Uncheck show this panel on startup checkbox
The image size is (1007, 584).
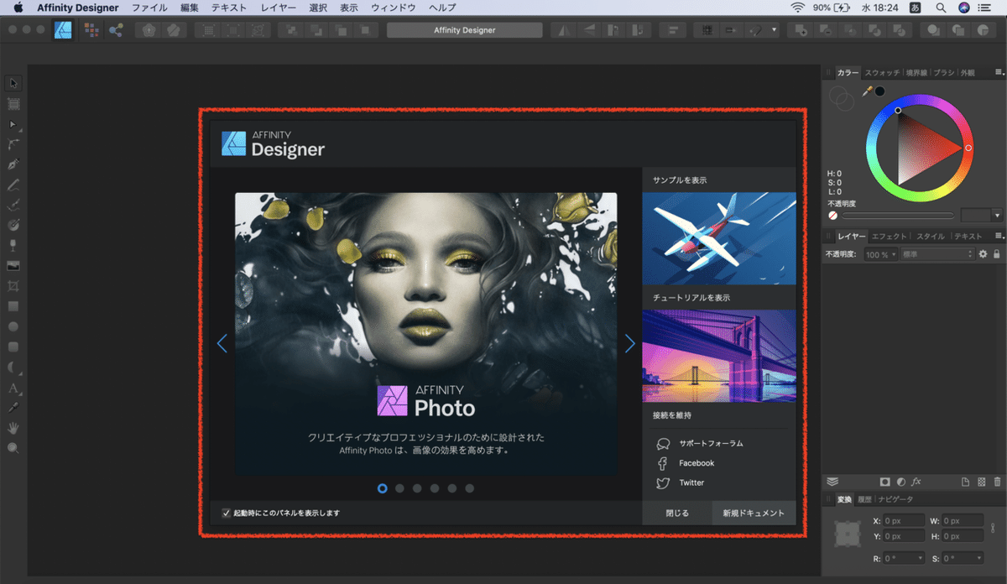tap(226, 513)
